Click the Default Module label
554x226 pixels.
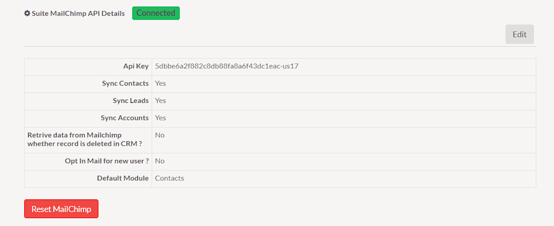[x=123, y=178]
